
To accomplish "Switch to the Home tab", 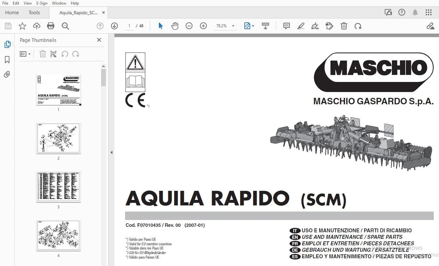I will pyautogui.click(x=12, y=13).
